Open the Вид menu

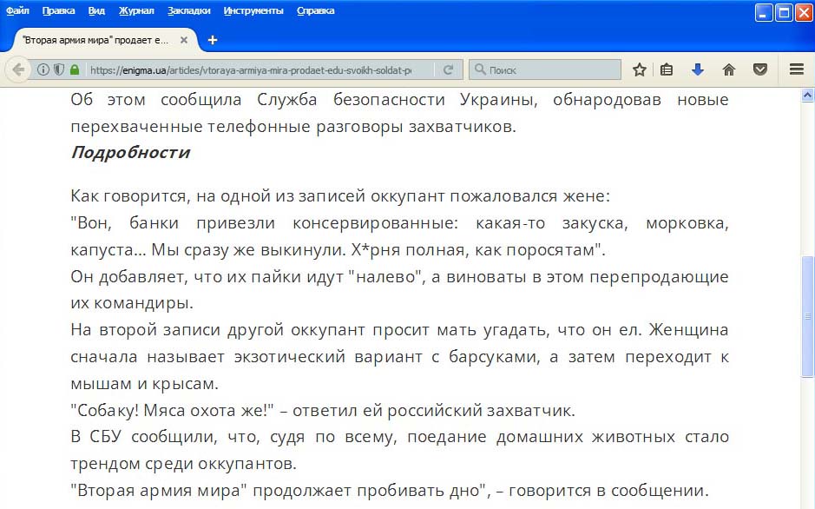point(96,10)
